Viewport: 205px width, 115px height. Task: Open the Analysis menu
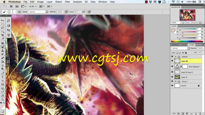point(77,2)
